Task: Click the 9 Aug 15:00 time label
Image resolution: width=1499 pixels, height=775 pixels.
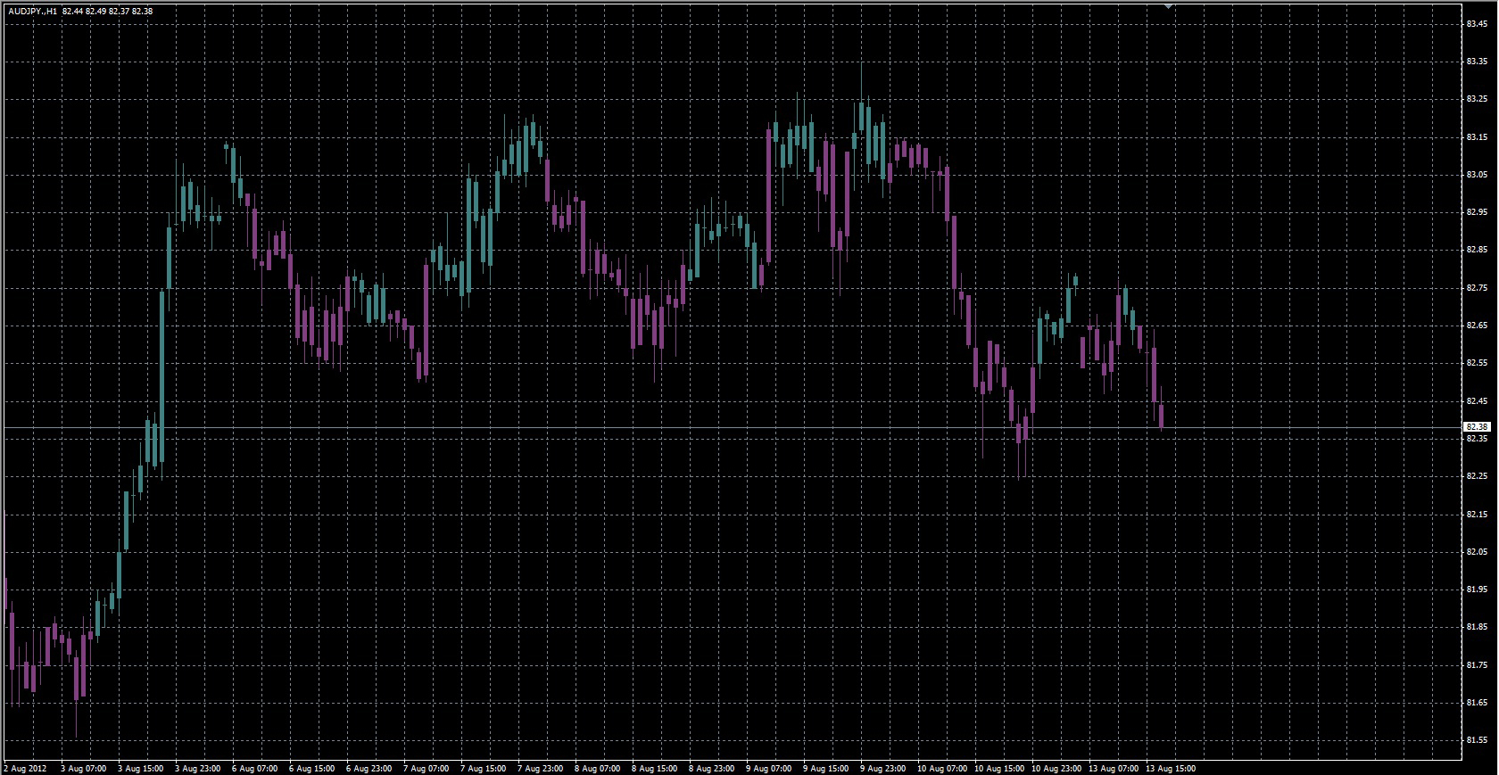Action: [x=826, y=768]
